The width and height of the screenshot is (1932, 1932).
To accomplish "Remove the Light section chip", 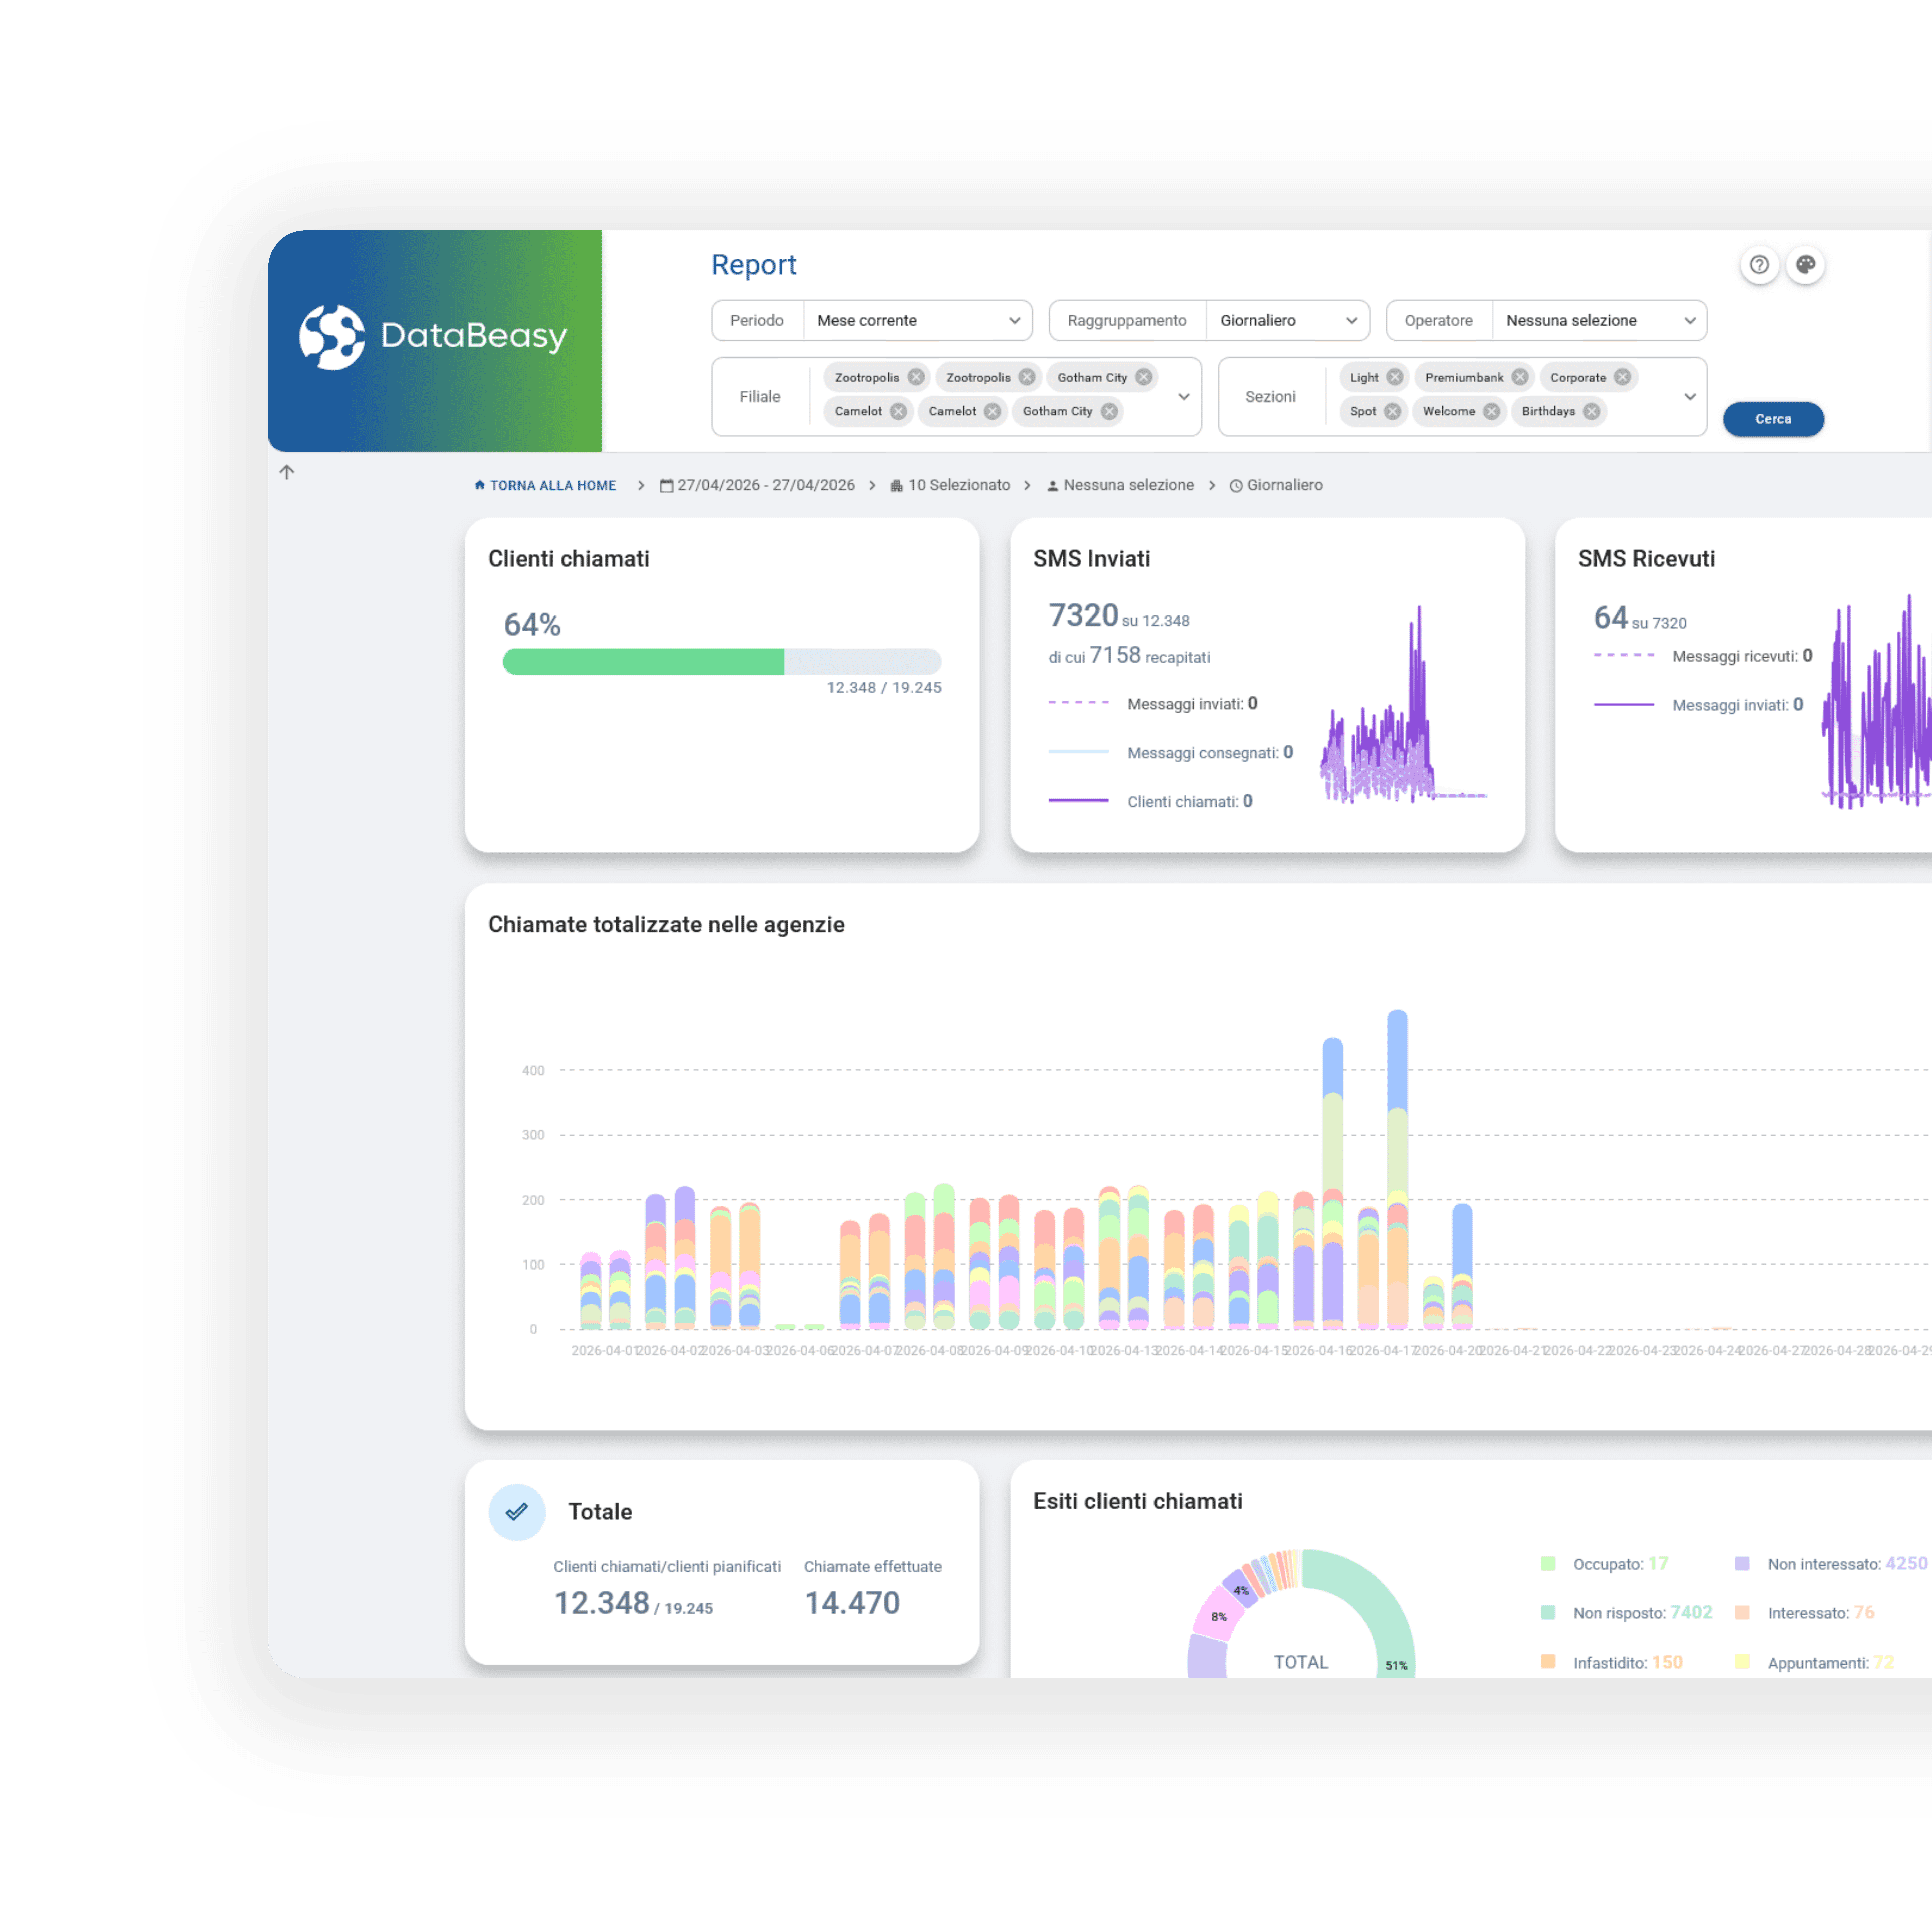I will (x=1395, y=377).
